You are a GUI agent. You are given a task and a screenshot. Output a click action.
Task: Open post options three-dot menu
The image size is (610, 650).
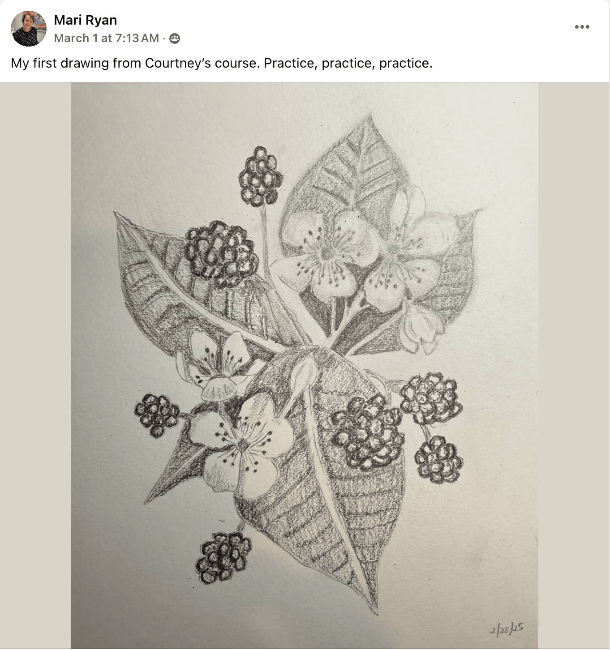point(582,27)
